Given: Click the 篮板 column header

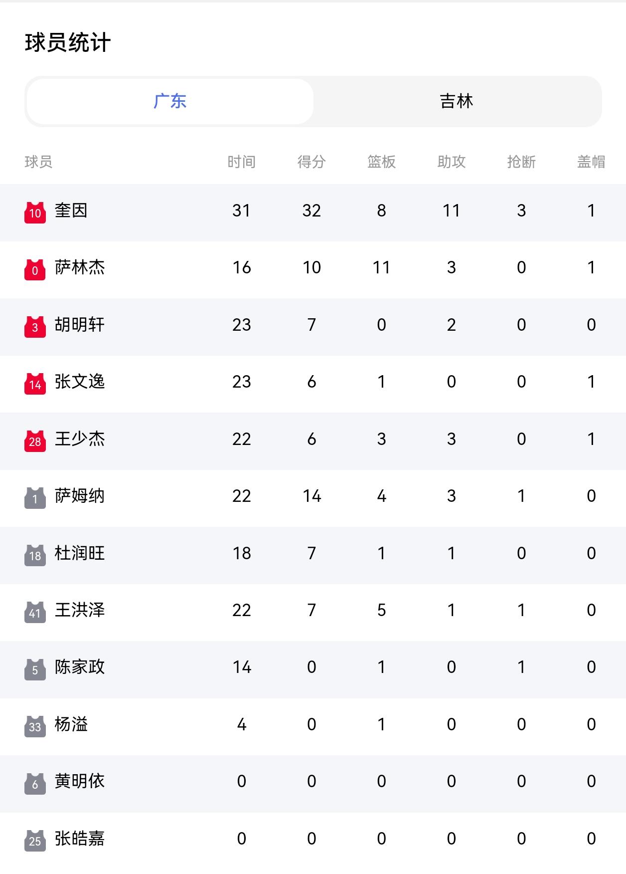Looking at the screenshot, I should 381,162.
